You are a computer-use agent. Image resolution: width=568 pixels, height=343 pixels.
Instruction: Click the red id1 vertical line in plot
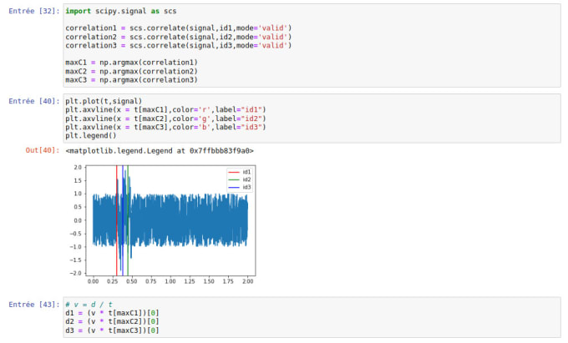(x=117, y=220)
